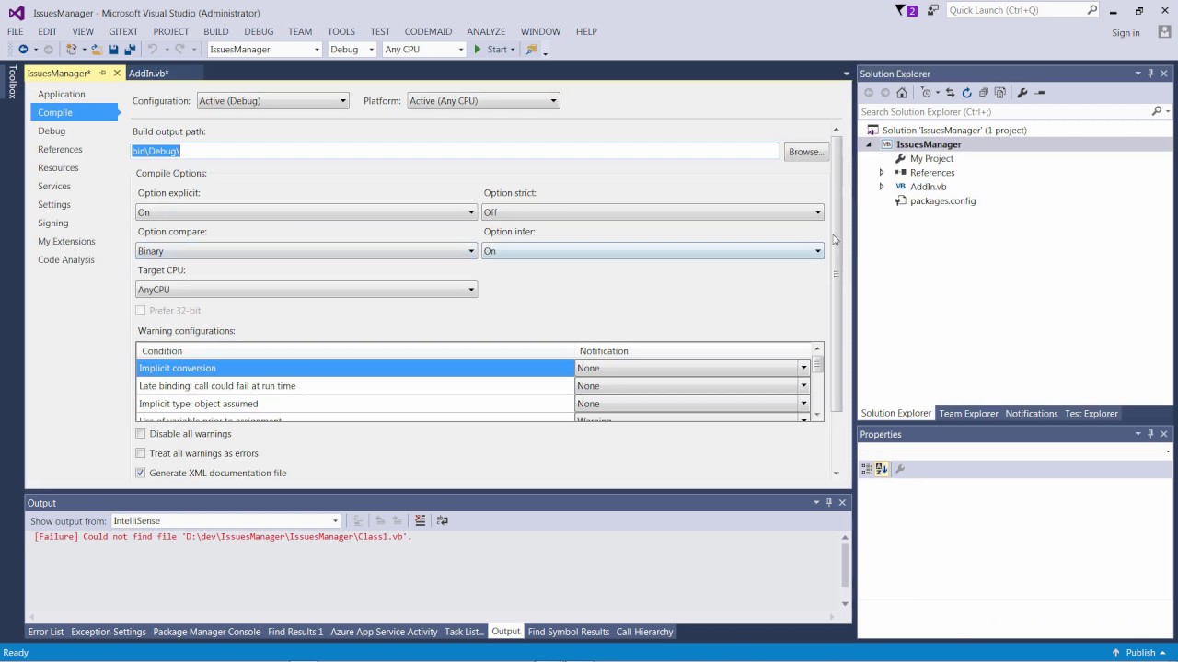Click the Properties wrench in Solution Explorer toolbar

click(1022, 93)
